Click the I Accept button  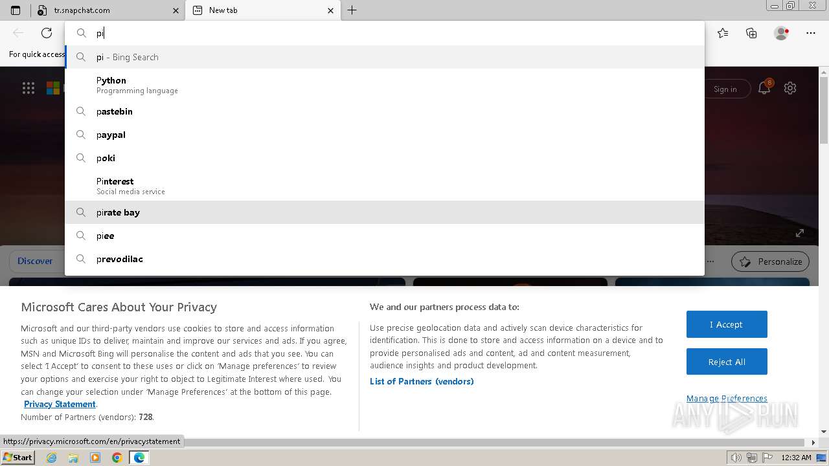coord(727,324)
